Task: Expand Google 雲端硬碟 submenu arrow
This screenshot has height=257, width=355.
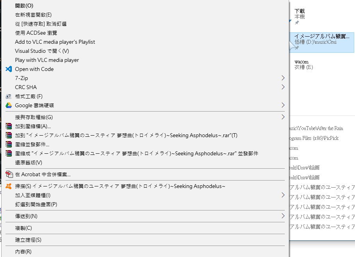Action: pos(283,105)
